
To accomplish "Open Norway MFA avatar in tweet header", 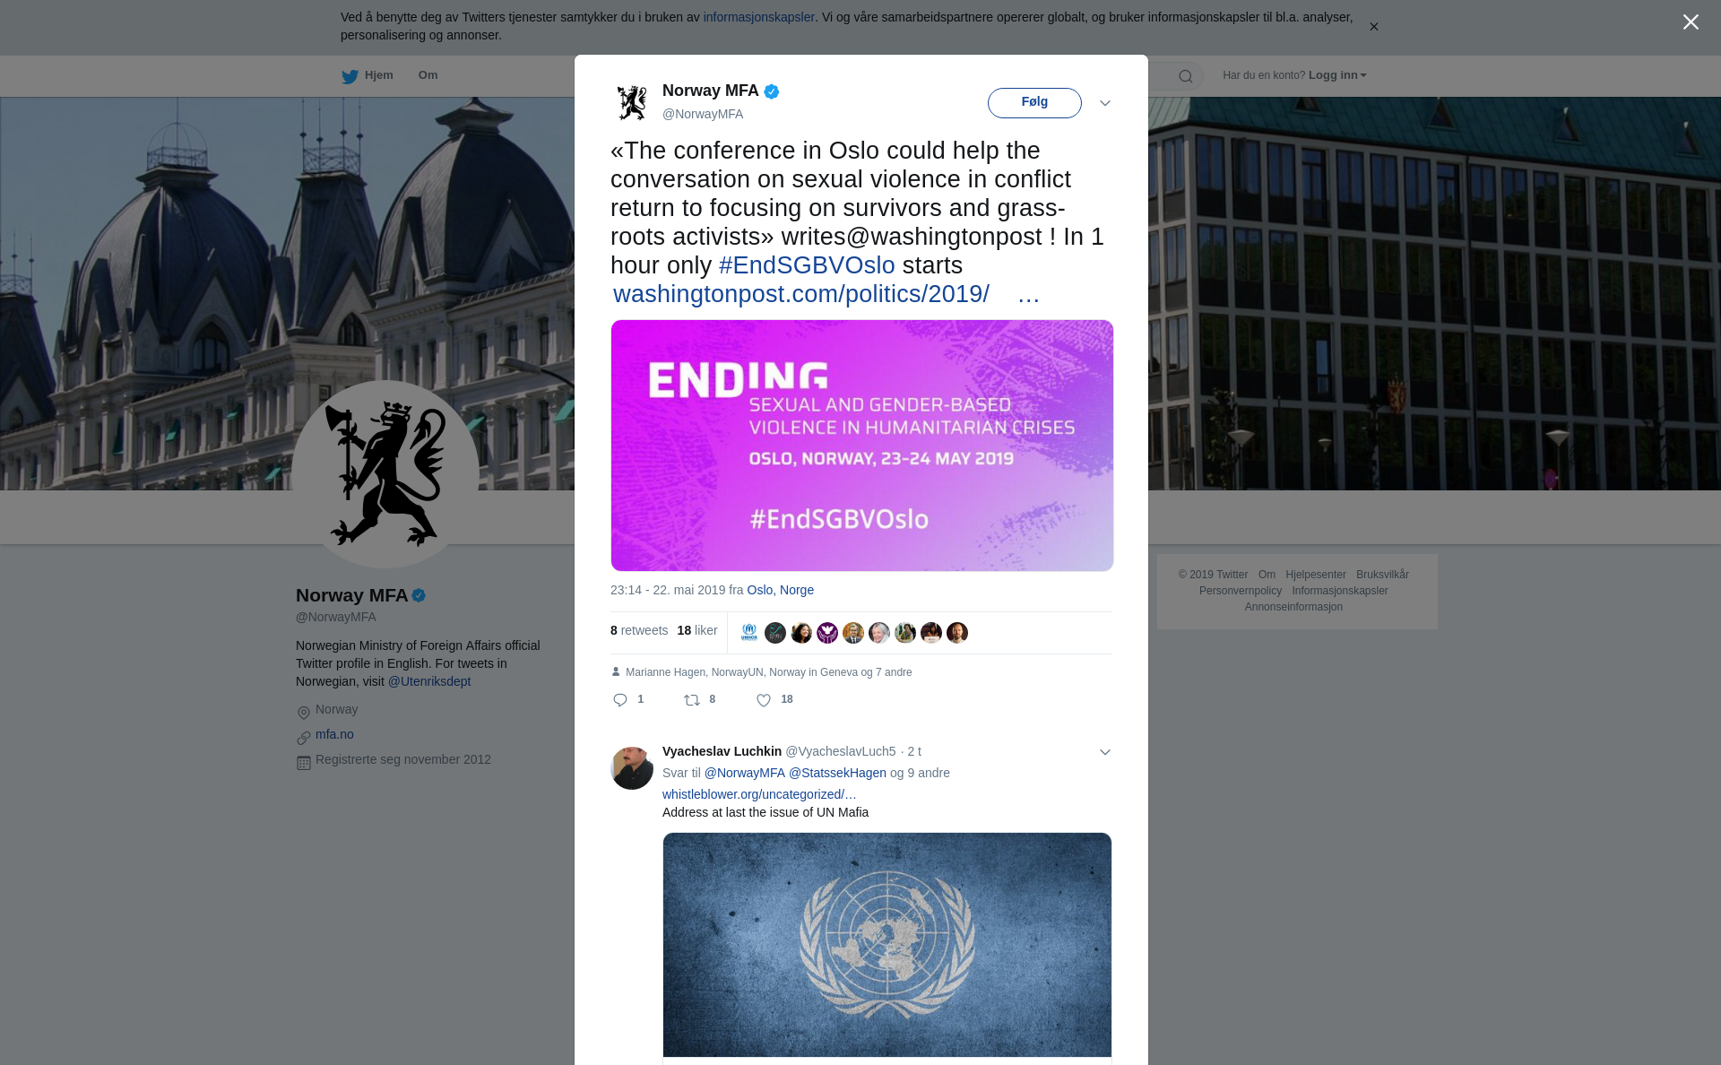I will pyautogui.click(x=632, y=102).
